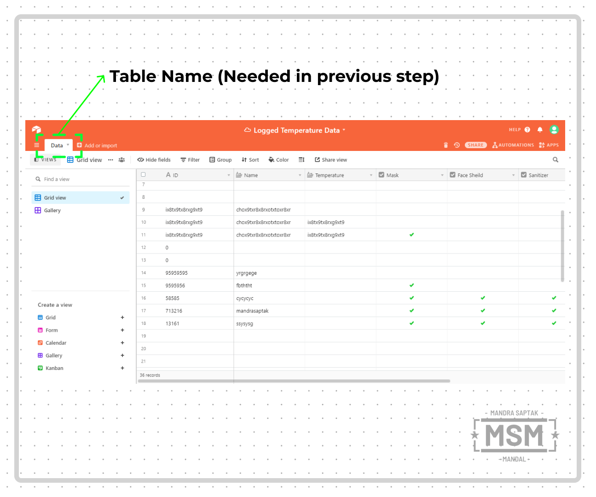The height and width of the screenshot is (497, 596).
Task: Open the Face Sheild column dropdown arrow
Action: coord(514,175)
